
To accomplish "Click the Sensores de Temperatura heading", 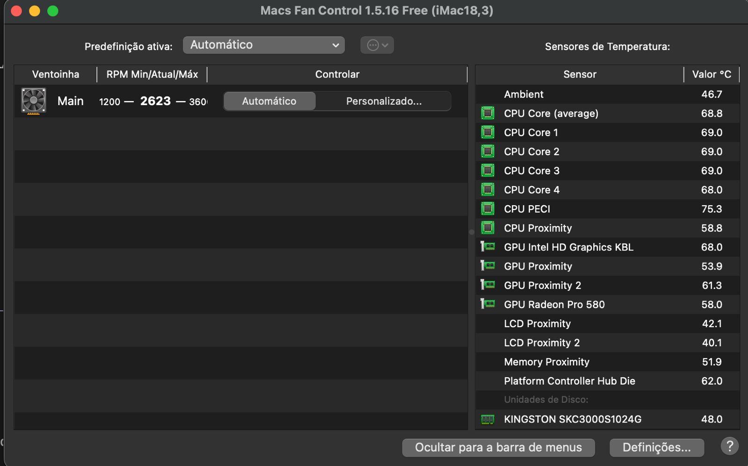I will pyautogui.click(x=607, y=47).
